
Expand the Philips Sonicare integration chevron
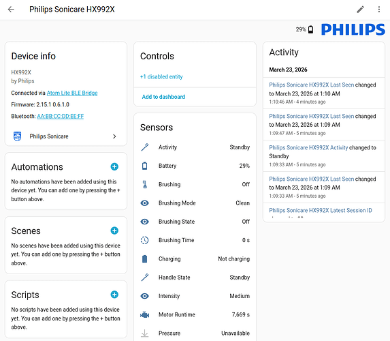coord(114,136)
